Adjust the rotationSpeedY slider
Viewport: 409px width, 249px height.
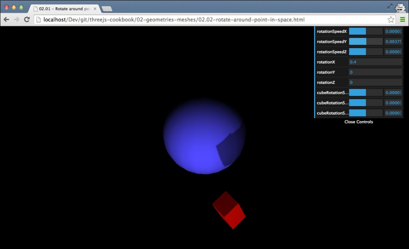coord(366,42)
